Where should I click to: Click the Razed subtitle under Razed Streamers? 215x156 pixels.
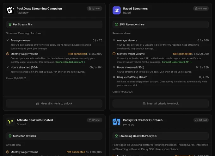click(127, 13)
